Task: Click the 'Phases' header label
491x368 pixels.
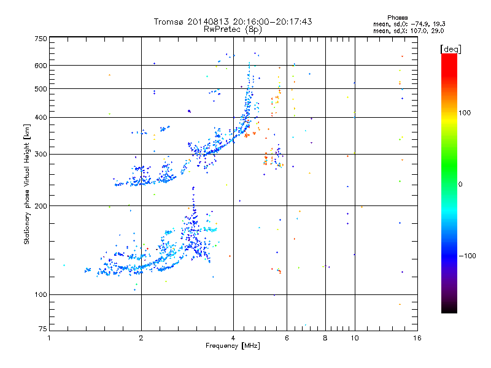Action: point(397,18)
